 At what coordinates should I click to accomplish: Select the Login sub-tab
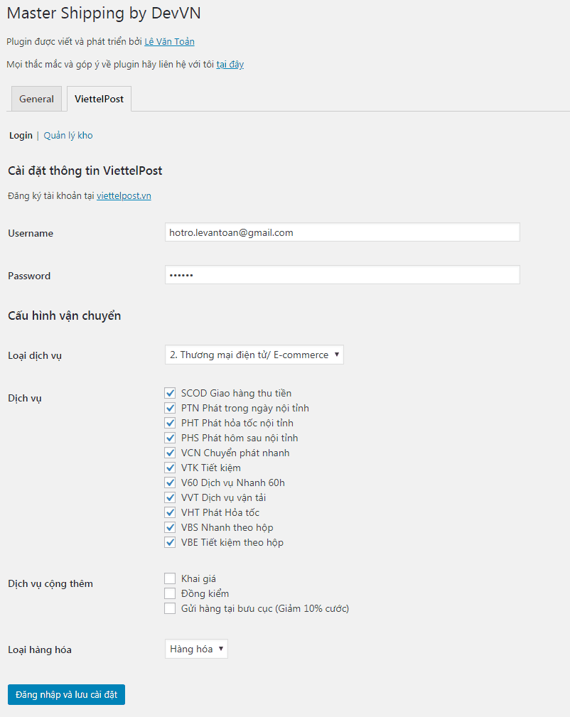pyautogui.click(x=20, y=135)
